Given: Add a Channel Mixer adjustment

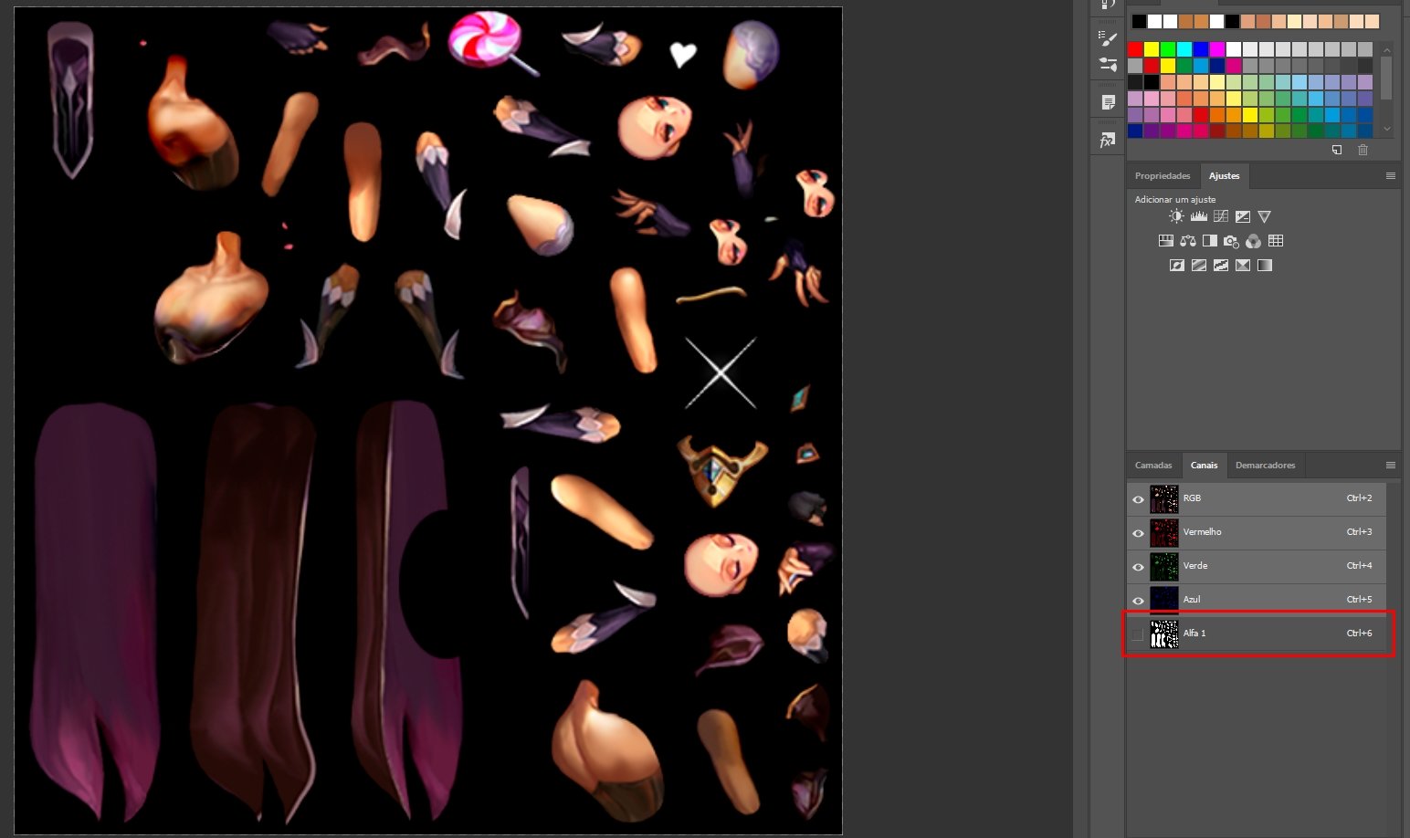Looking at the screenshot, I should (1253, 241).
